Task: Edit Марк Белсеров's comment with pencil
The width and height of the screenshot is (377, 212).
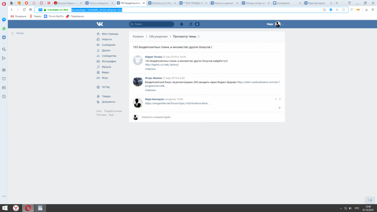Action: (x=276, y=99)
